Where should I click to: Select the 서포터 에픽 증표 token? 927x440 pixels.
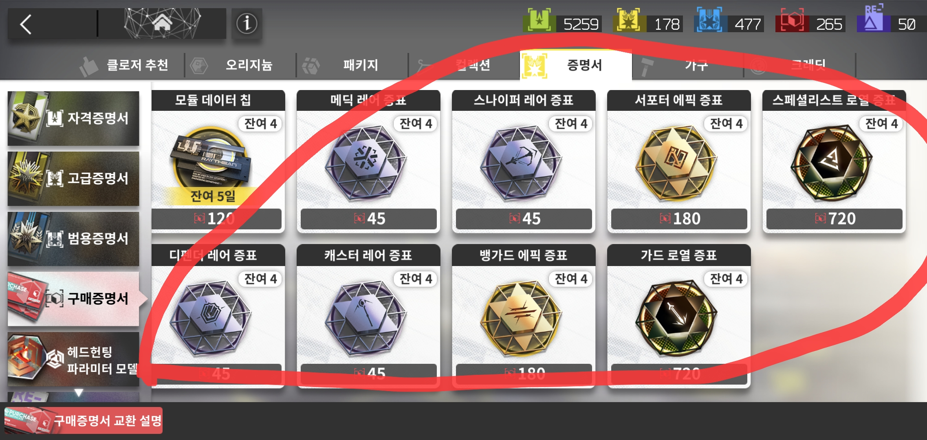[679, 161]
